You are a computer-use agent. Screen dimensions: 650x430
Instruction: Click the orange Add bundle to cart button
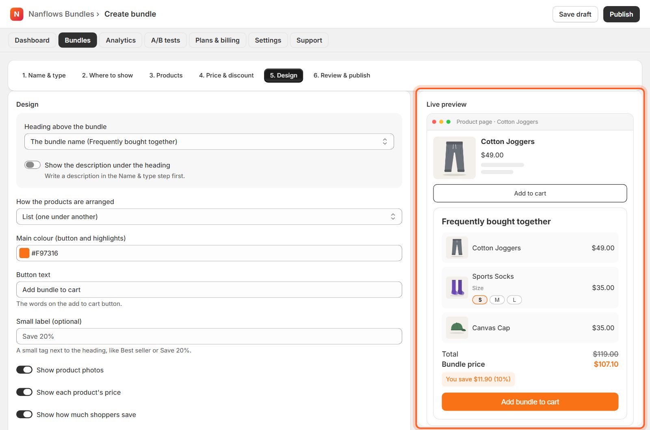click(x=530, y=402)
